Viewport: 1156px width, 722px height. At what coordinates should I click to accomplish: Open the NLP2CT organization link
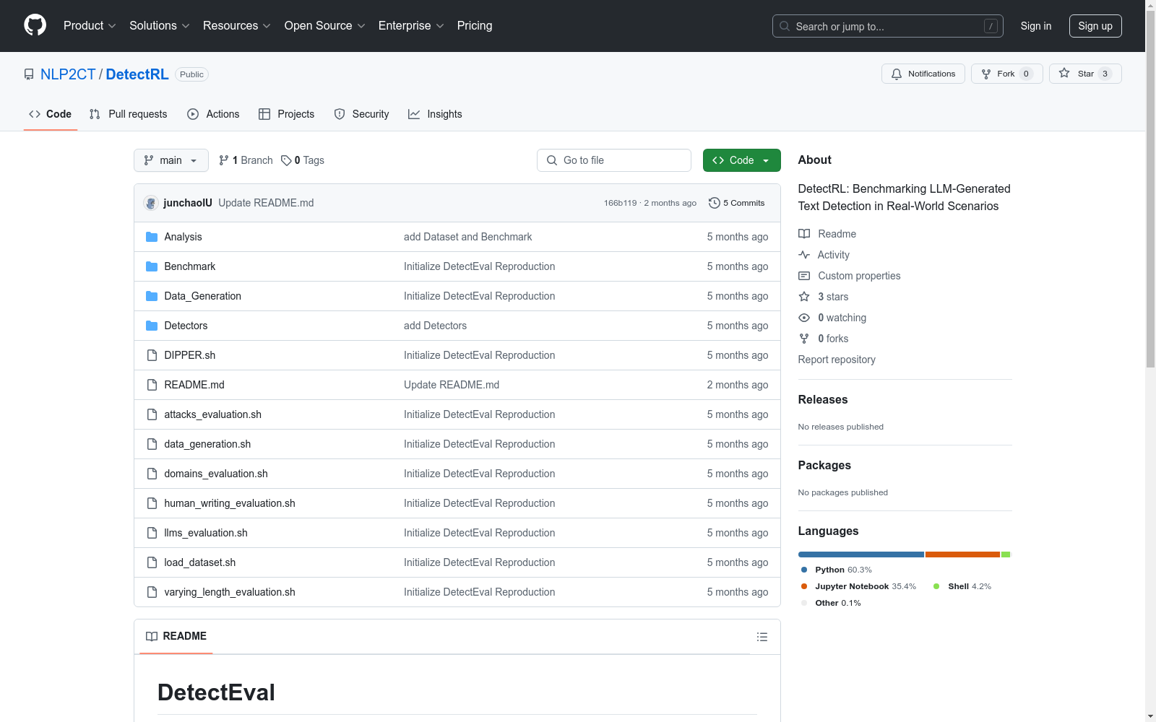(68, 74)
